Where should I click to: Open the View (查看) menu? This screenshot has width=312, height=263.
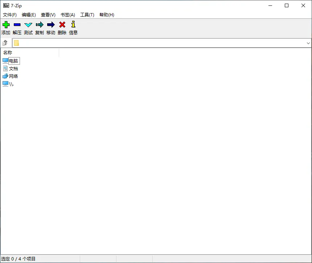(48, 15)
